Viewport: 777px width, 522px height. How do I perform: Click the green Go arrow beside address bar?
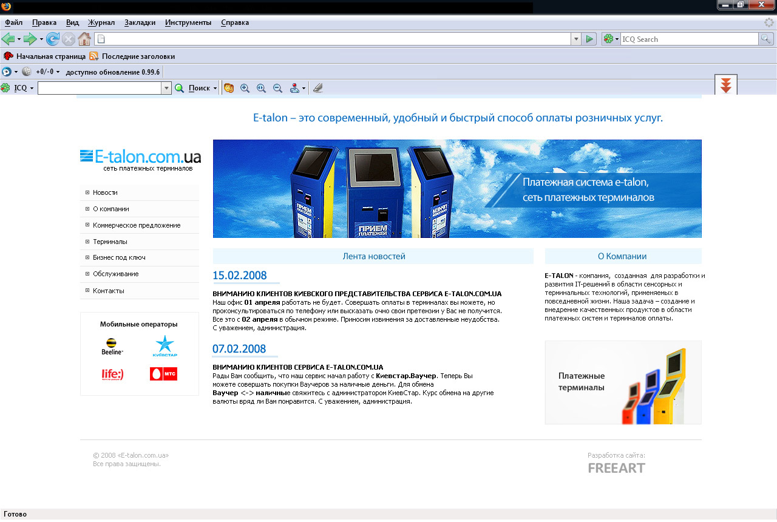pos(589,39)
